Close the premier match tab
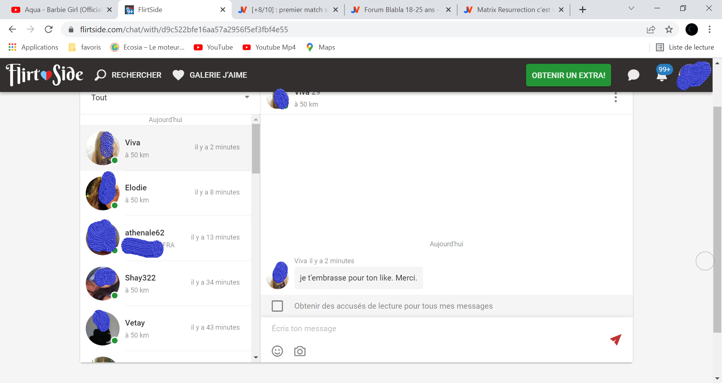Screen dimensions: 722x383 pyautogui.click(x=335, y=10)
